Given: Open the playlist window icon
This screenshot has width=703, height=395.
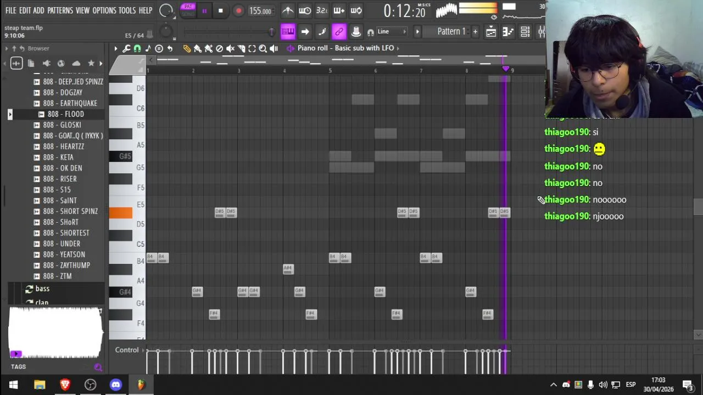Looking at the screenshot, I should click(x=491, y=32).
